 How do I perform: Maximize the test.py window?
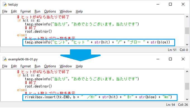pyautogui.click(x=170, y=4)
